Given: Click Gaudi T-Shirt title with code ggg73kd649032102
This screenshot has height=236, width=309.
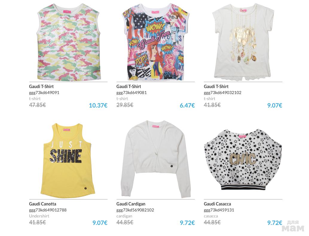Looking at the screenshot, I should click(216, 87).
